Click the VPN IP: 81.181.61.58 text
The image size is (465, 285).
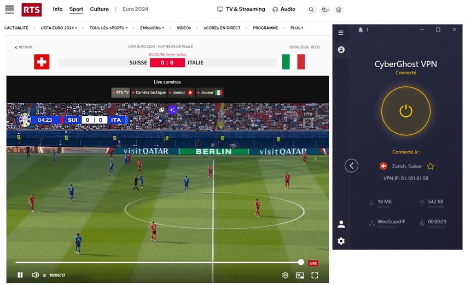406,178
